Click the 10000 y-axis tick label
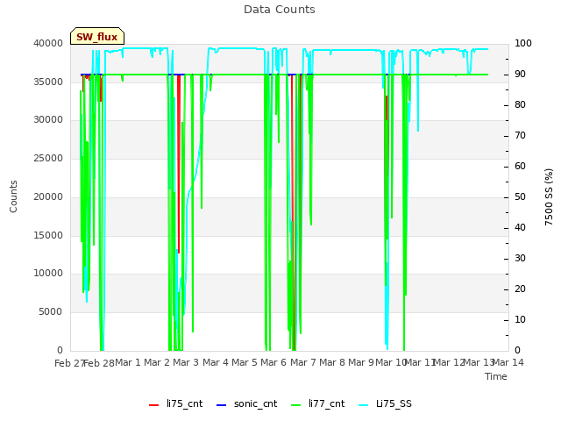This screenshot has width=561, height=421. [x=48, y=273]
